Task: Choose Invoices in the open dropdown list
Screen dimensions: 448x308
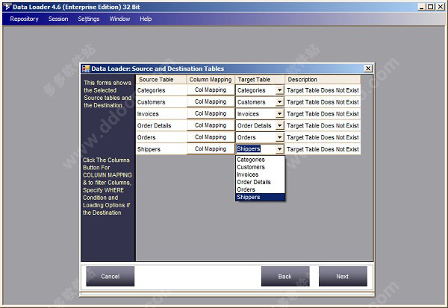Action: click(260, 175)
